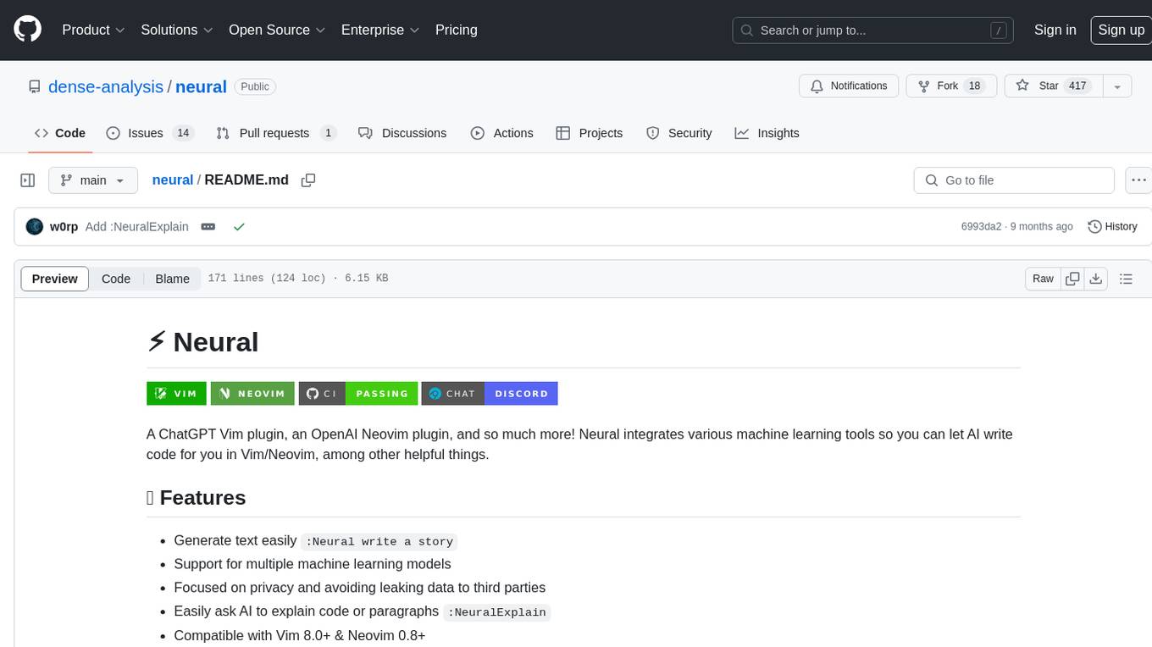1152x647 pixels.
Task: Expand the file tree side panel
Action: tap(27, 180)
